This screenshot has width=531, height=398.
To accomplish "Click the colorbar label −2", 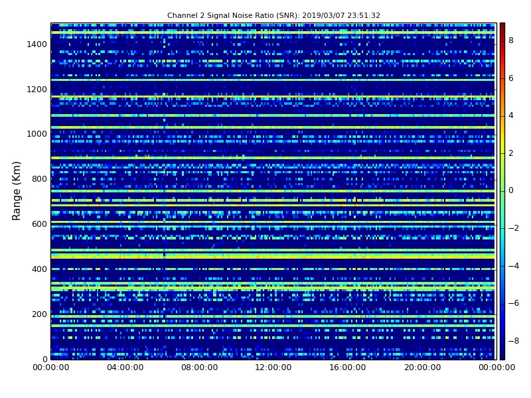I will point(514,228).
